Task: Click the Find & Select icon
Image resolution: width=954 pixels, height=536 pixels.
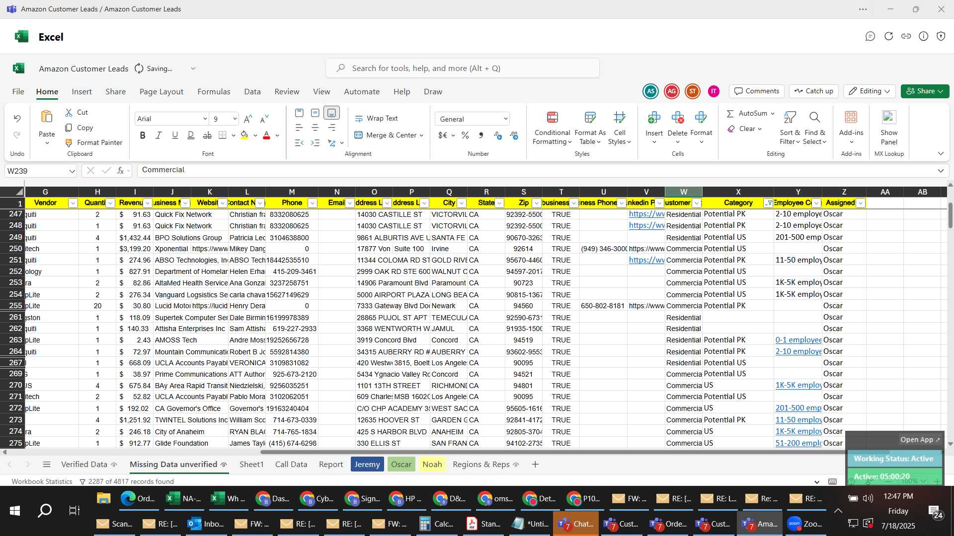Action: 814,117
